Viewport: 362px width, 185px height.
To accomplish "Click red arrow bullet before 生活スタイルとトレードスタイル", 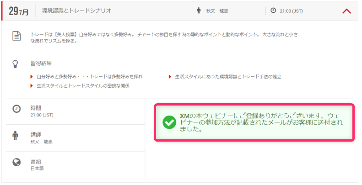I will (32, 86).
